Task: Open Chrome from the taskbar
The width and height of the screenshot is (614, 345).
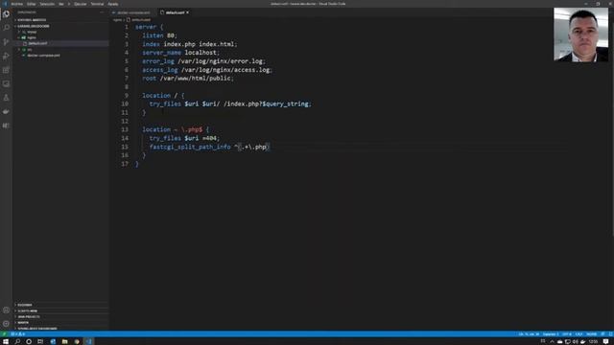Action: pos(77,341)
